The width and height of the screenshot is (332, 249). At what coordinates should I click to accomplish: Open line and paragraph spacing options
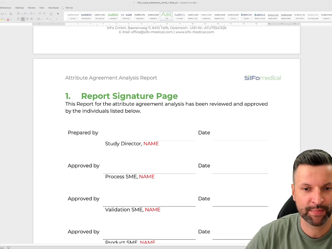pos(38,19)
